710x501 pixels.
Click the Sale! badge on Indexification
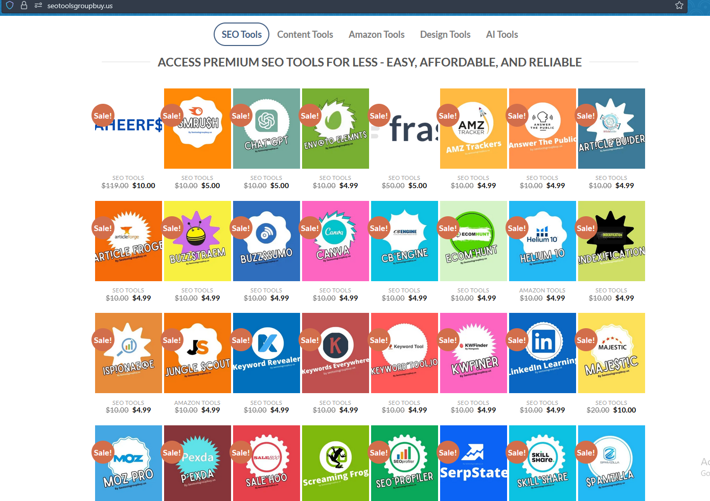click(x=586, y=228)
